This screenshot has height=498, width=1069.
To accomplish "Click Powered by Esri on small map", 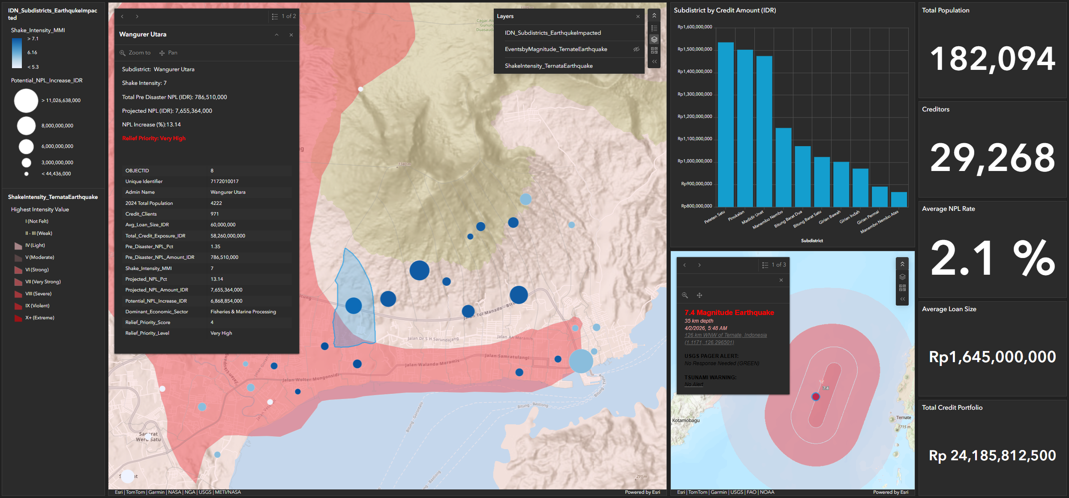I will (x=891, y=492).
